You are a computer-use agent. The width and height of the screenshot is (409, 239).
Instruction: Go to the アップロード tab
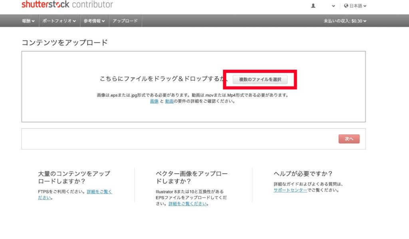[125, 21]
